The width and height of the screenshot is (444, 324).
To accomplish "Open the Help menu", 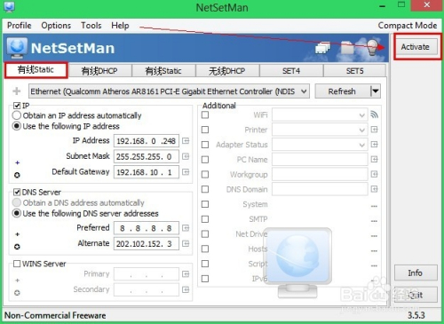I will tap(120, 26).
